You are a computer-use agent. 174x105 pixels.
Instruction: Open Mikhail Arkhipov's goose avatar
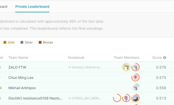tap(135, 88)
